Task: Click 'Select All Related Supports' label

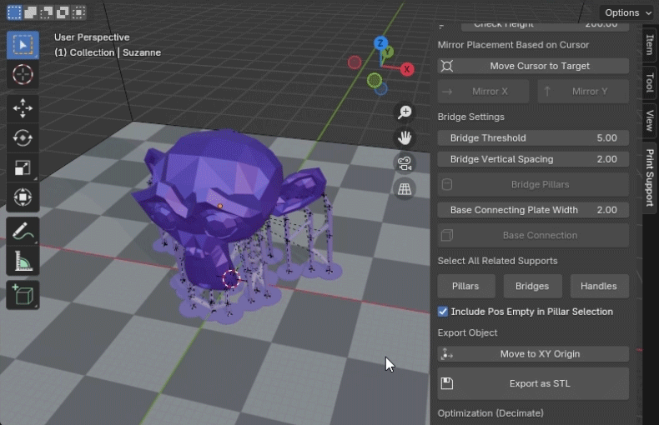Action: coord(497,261)
